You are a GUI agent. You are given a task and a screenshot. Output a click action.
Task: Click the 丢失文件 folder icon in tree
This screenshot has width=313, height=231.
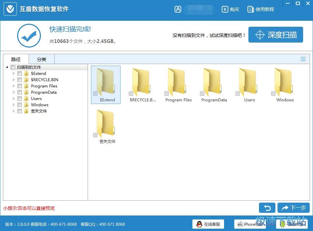26,111
